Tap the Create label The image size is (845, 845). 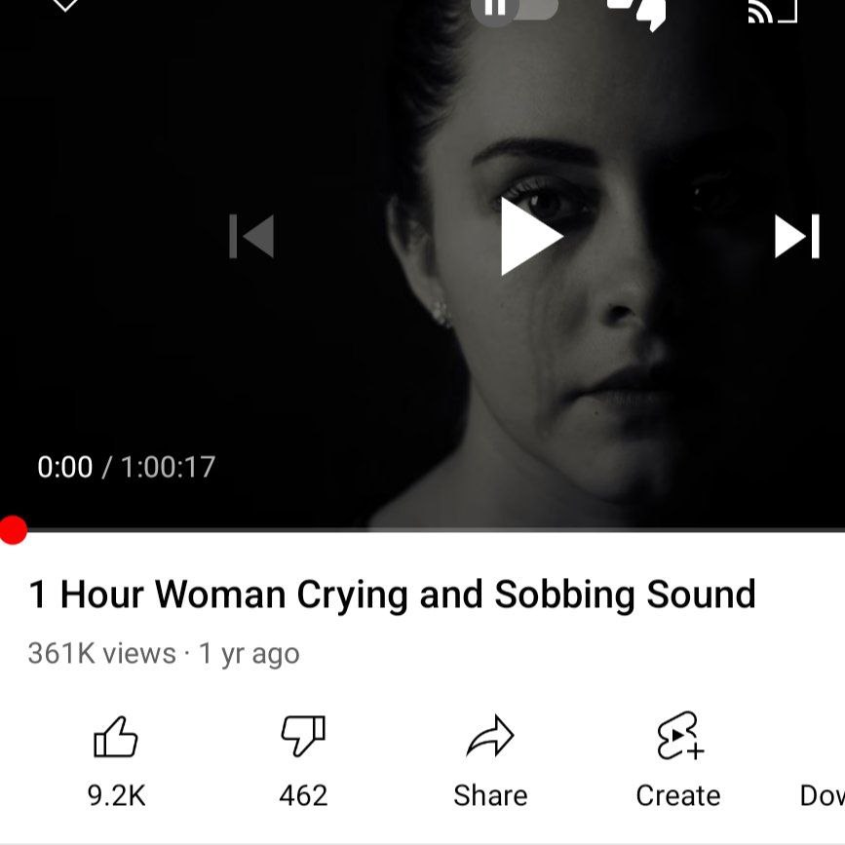click(678, 795)
